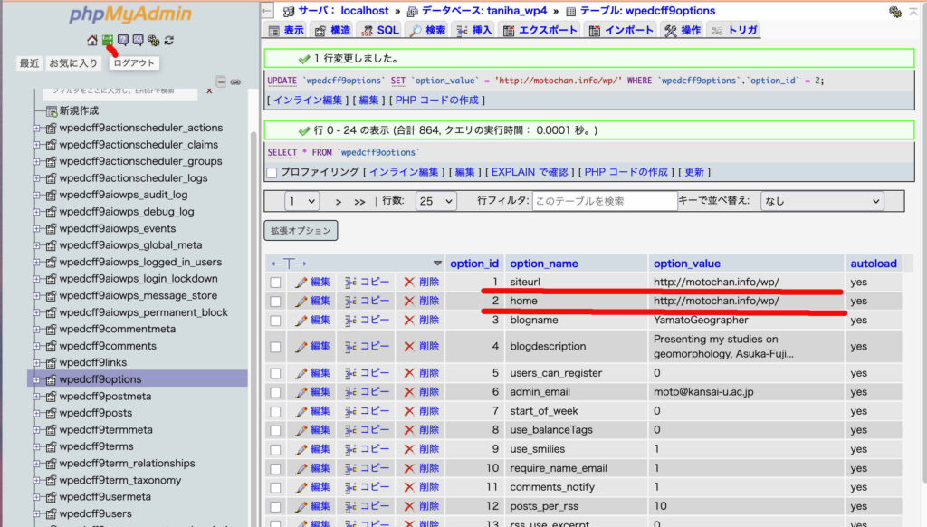Open the page number dropdown showing 1
Image resolution: width=927 pixels, height=527 pixels.
click(x=302, y=201)
